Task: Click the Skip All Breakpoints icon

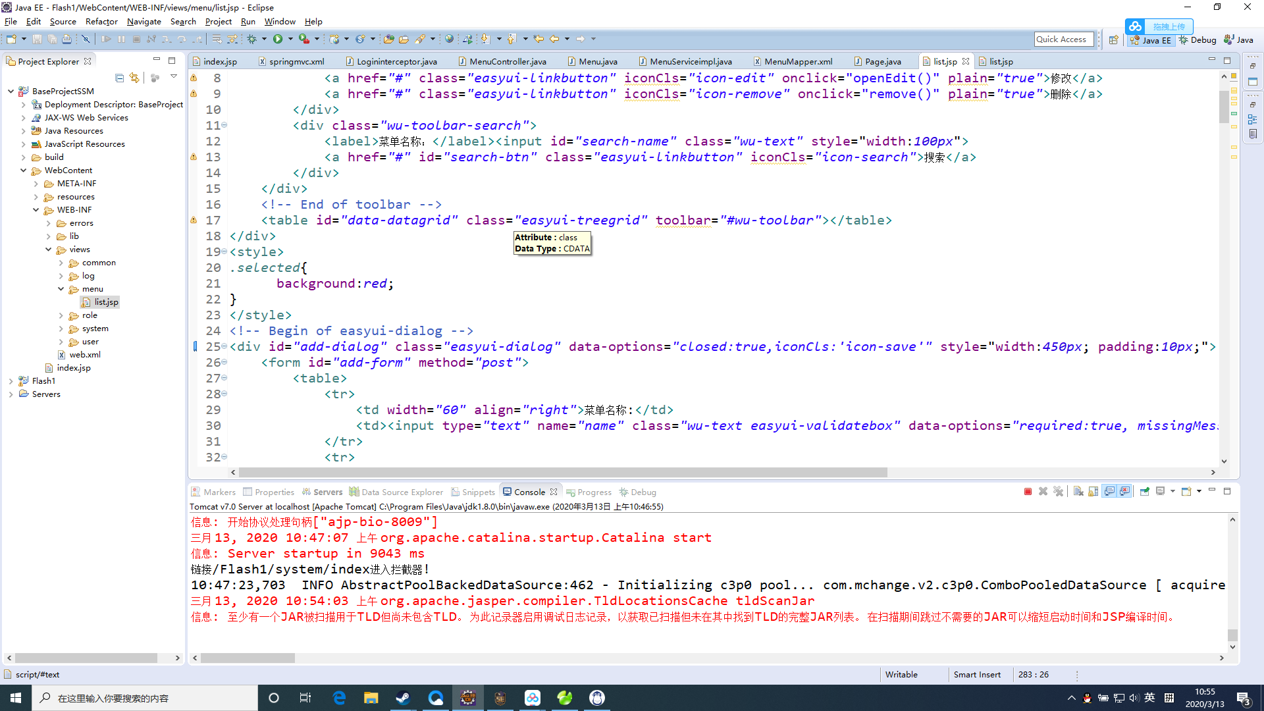Action: tap(86, 39)
